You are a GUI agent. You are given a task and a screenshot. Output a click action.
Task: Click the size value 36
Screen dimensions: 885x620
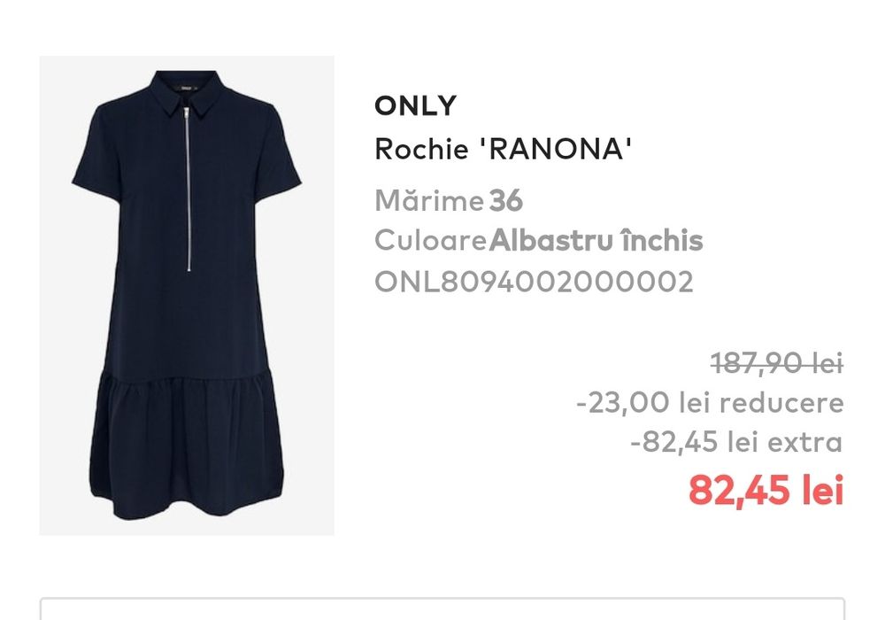[x=506, y=200]
